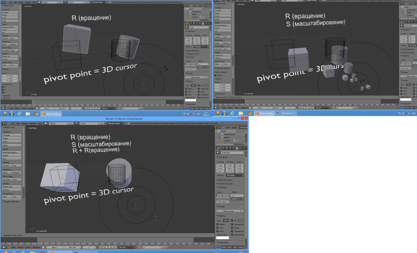The height and width of the screenshot is (253, 417).
Task: Click the outliner editor type icon in bottom window
Action: pos(218,127)
